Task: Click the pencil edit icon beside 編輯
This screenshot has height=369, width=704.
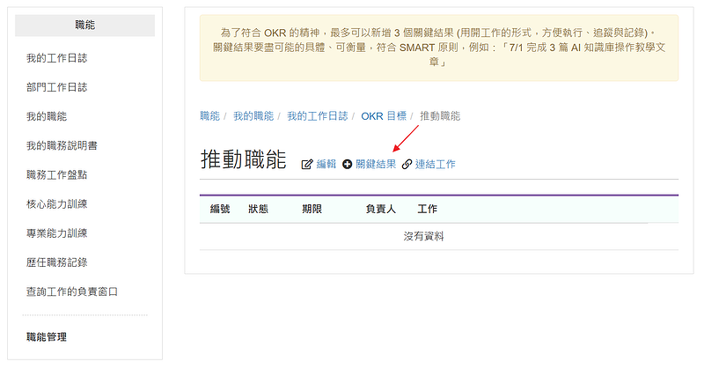Action: pos(307,165)
